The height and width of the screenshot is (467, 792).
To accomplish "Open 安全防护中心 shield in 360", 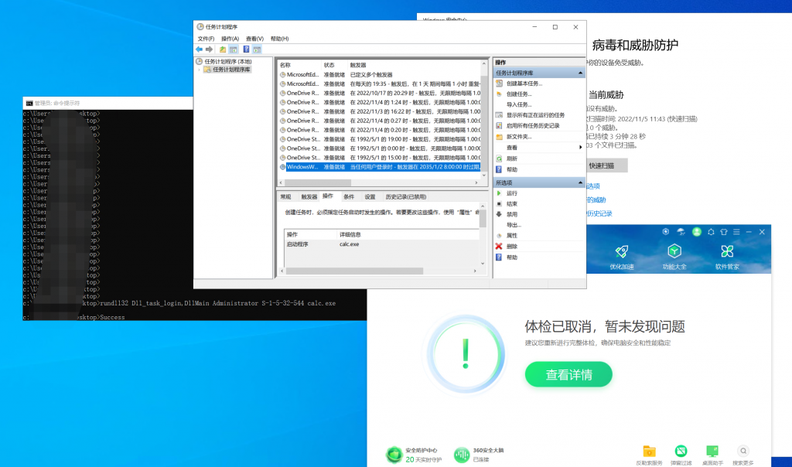I will (x=394, y=455).
